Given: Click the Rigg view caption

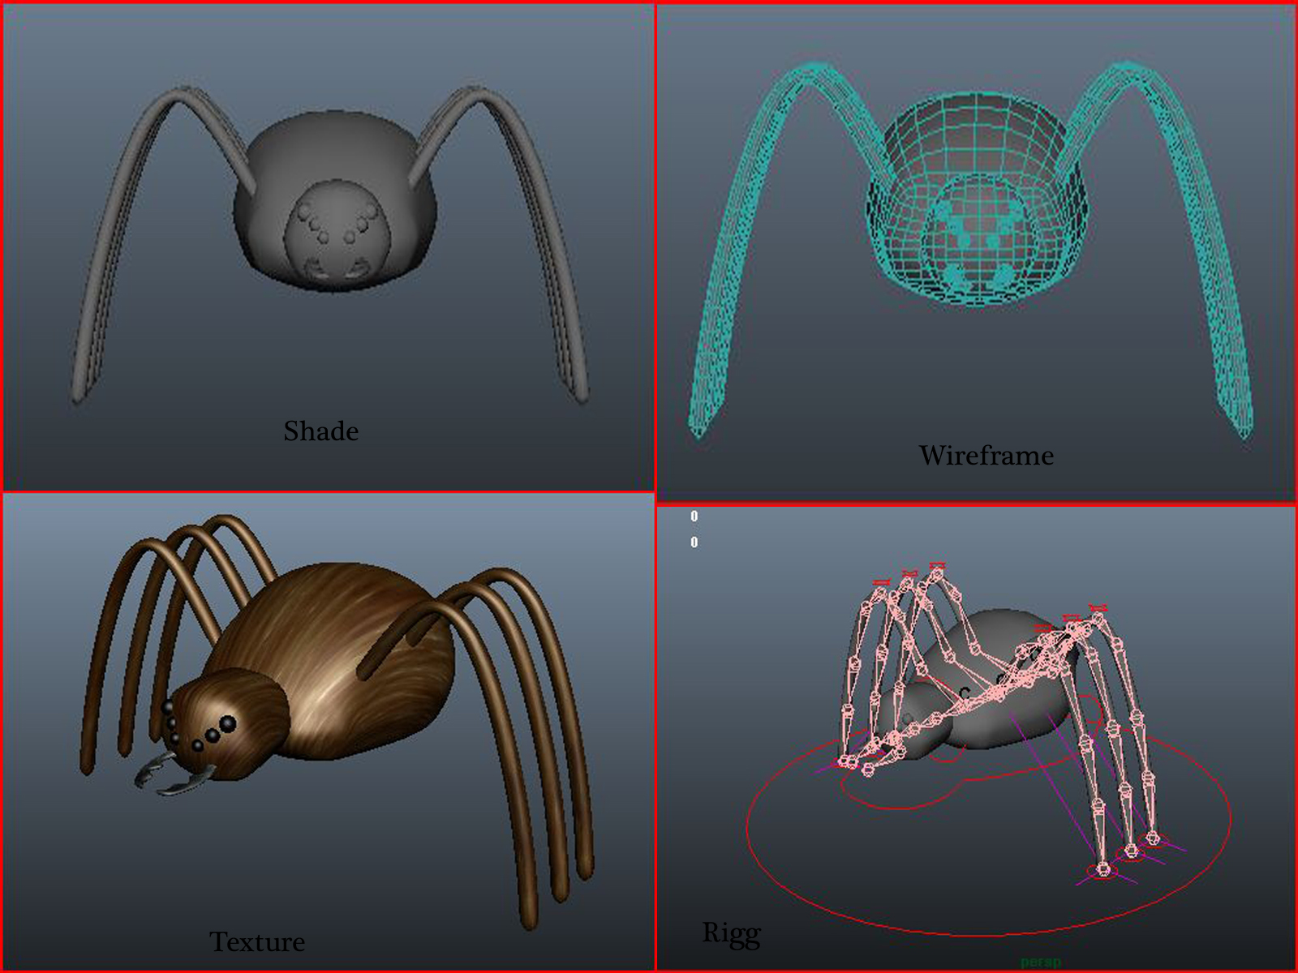Looking at the screenshot, I should 730,934.
